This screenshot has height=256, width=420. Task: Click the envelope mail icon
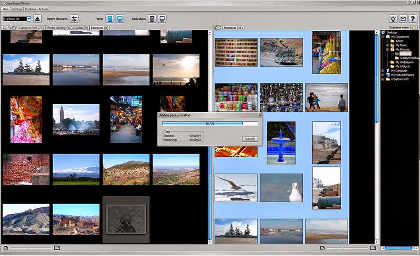click(403, 18)
